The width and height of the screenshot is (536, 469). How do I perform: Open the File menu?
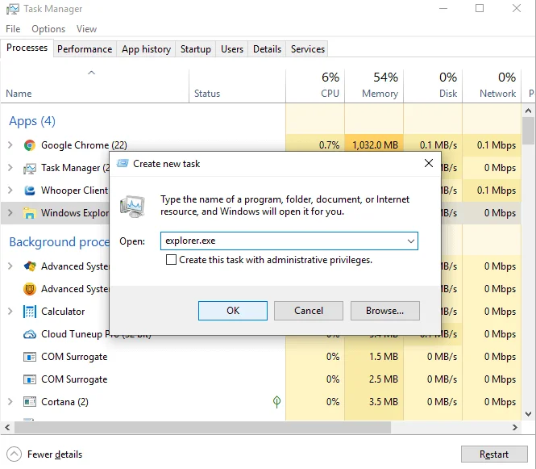coord(13,29)
